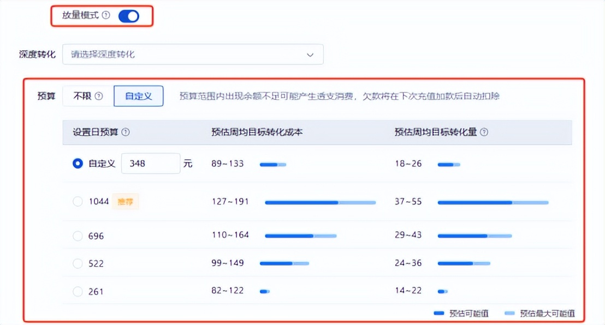Click the 推荐 badge beside 1044
The image size is (605, 325).
(125, 202)
